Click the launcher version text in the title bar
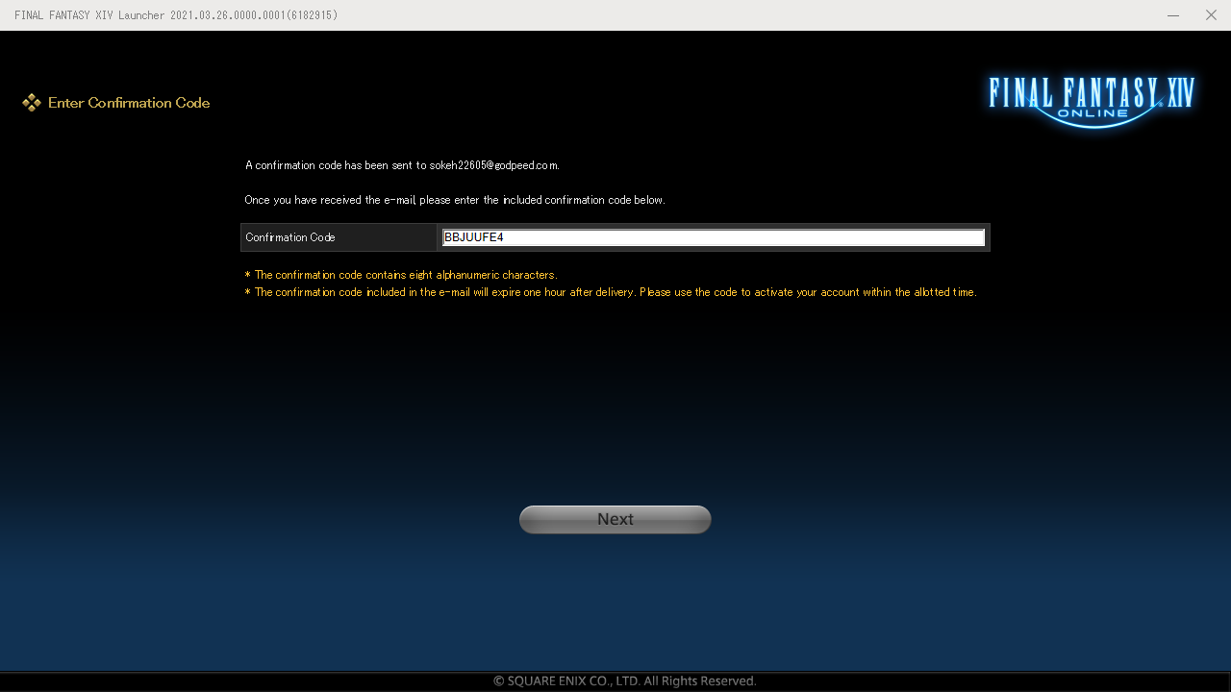 pos(178,15)
